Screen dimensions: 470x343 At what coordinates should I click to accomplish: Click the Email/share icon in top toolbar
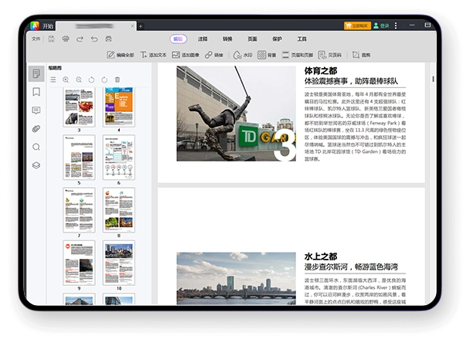click(108, 39)
